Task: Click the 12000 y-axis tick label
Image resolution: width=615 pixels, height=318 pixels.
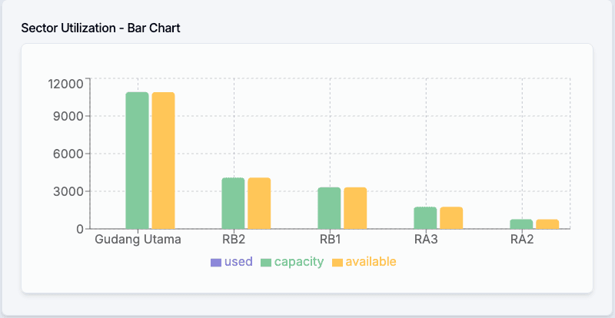Action: 65,83
